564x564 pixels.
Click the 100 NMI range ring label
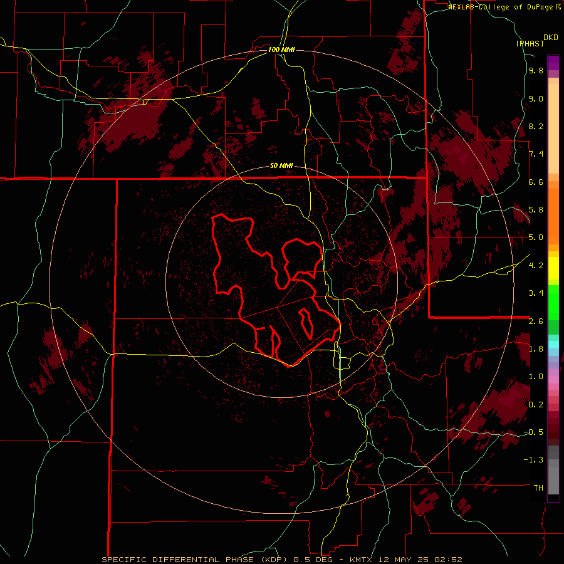(x=281, y=50)
